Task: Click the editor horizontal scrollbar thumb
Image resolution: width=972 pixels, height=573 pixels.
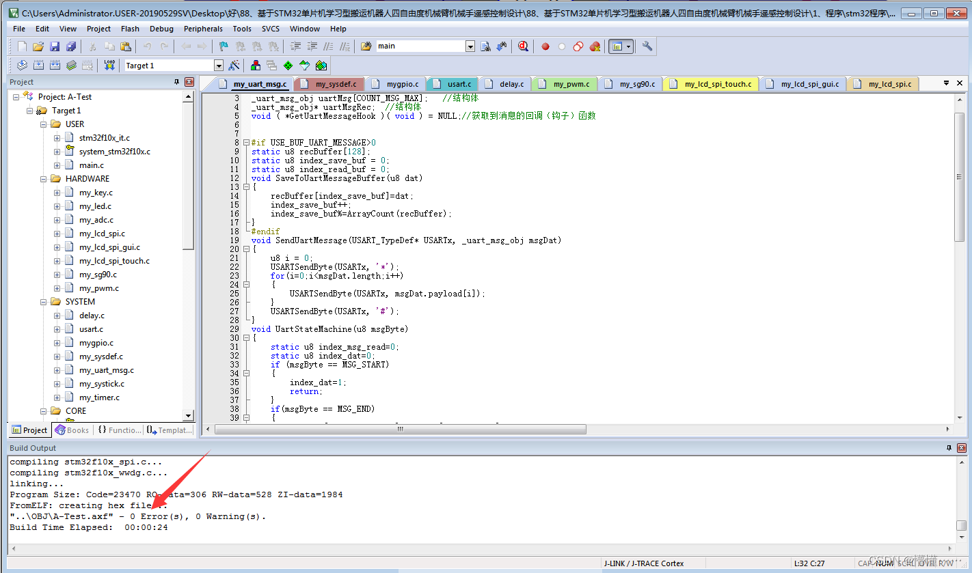Action: point(401,430)
